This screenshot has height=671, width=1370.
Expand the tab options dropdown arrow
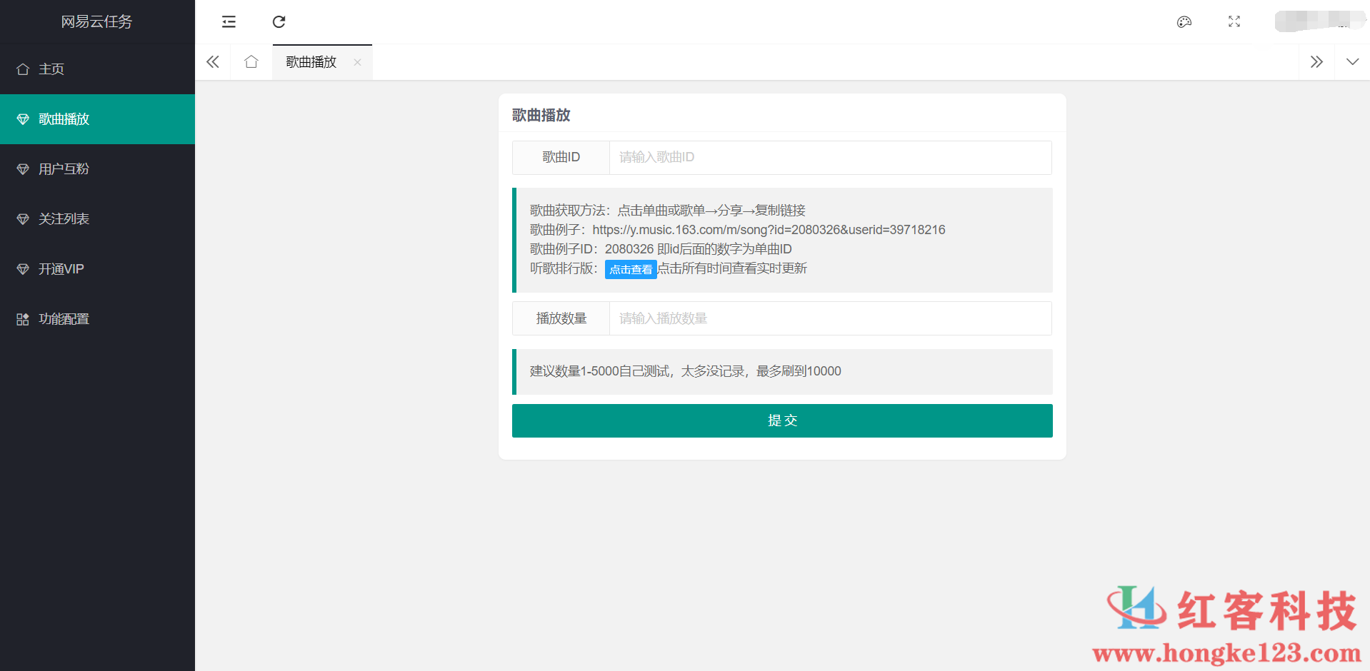coord(1352,62)
